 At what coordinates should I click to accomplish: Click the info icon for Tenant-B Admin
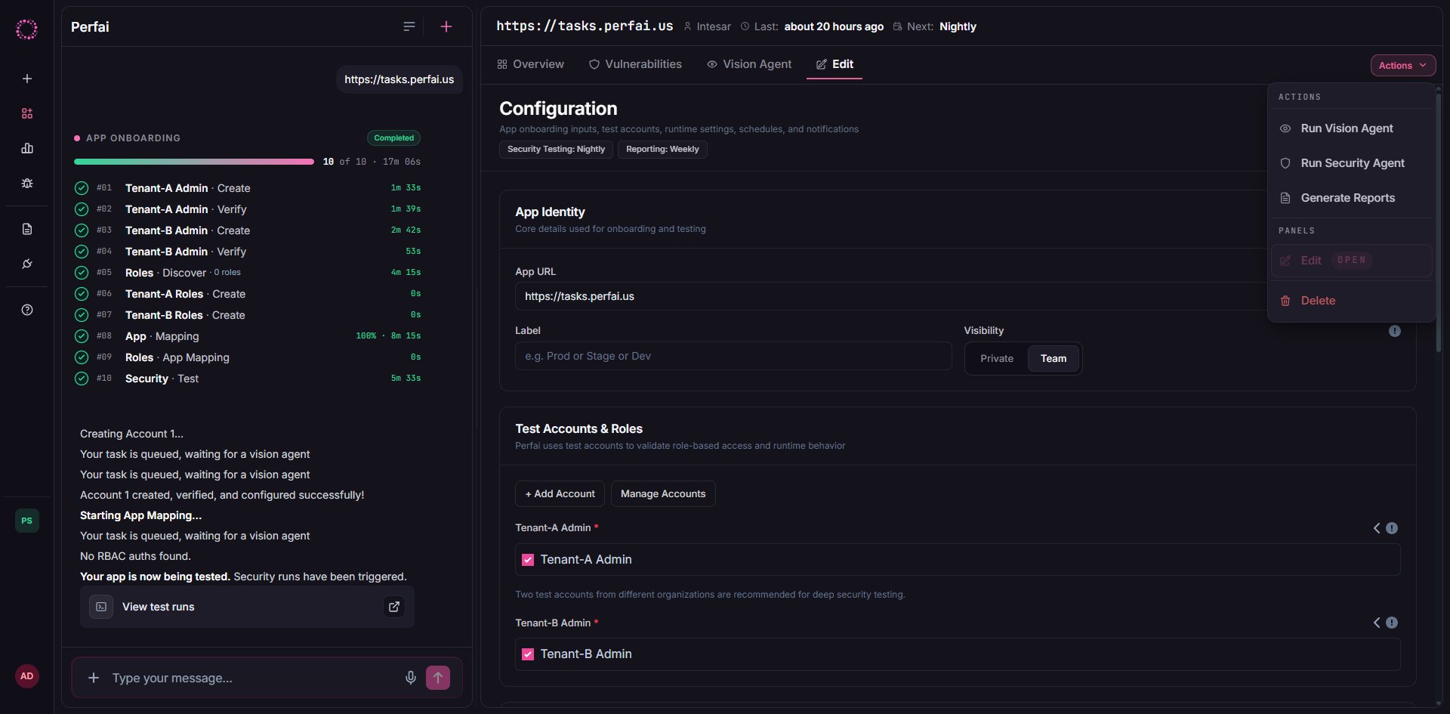coord(1392,623)
